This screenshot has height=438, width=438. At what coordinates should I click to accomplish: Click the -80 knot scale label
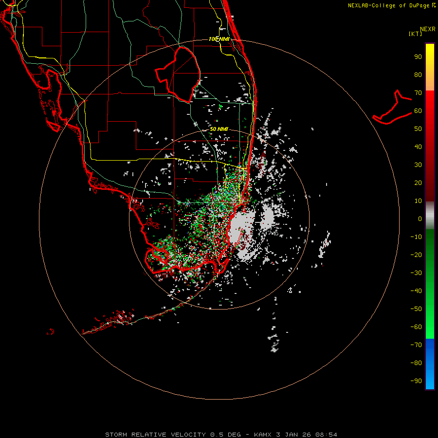pos(416,363)
